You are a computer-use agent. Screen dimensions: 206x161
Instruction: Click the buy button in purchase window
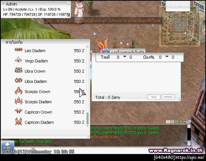coord(154,97)
